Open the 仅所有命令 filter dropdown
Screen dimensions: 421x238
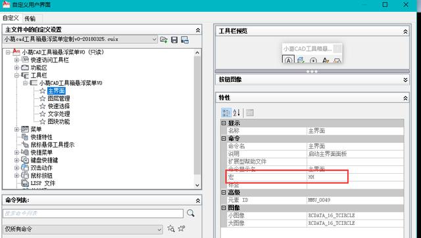point(159,229)
